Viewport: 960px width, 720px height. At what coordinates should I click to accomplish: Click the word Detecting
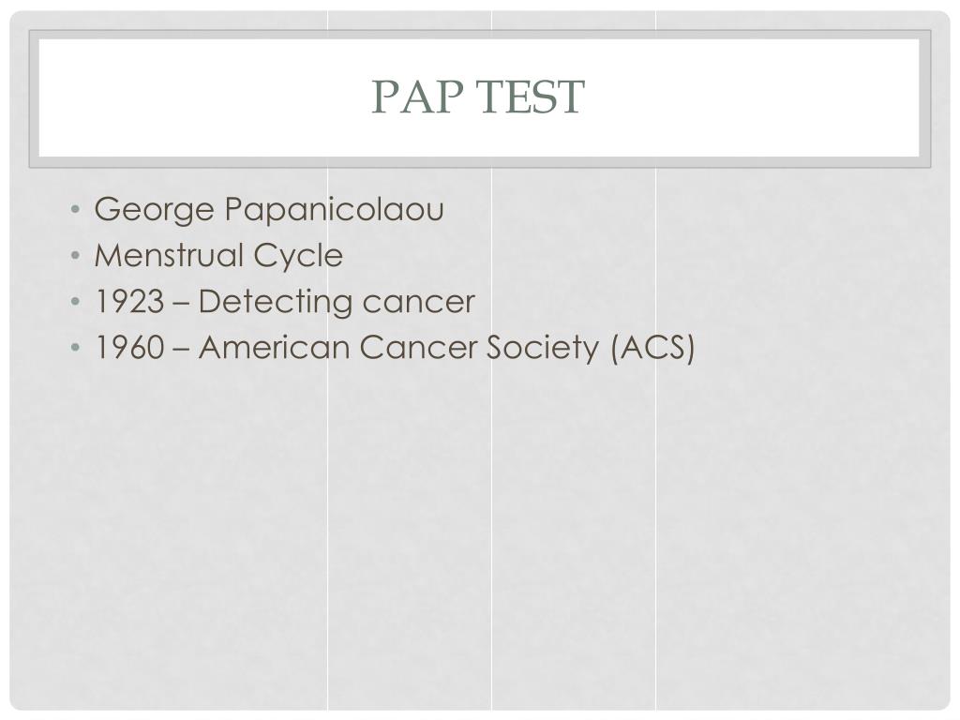[x=275, y=303]
